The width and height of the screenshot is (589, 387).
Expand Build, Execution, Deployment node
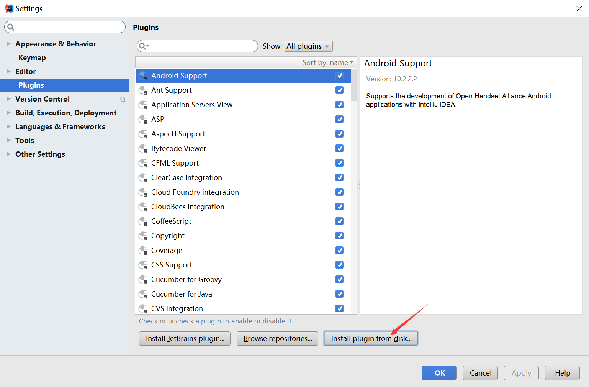[x=8, y=113]
